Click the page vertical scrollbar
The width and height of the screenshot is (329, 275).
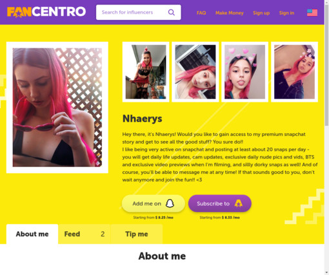[x=326, y=137]
